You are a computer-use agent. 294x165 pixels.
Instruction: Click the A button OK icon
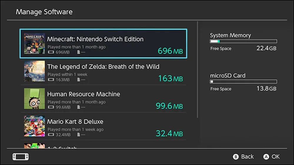[x=266, y=157]
